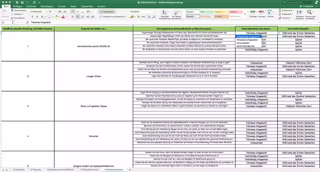320x172 pixels.
Task: Toggle italic formatting K
Action: [x=37, y=17]
